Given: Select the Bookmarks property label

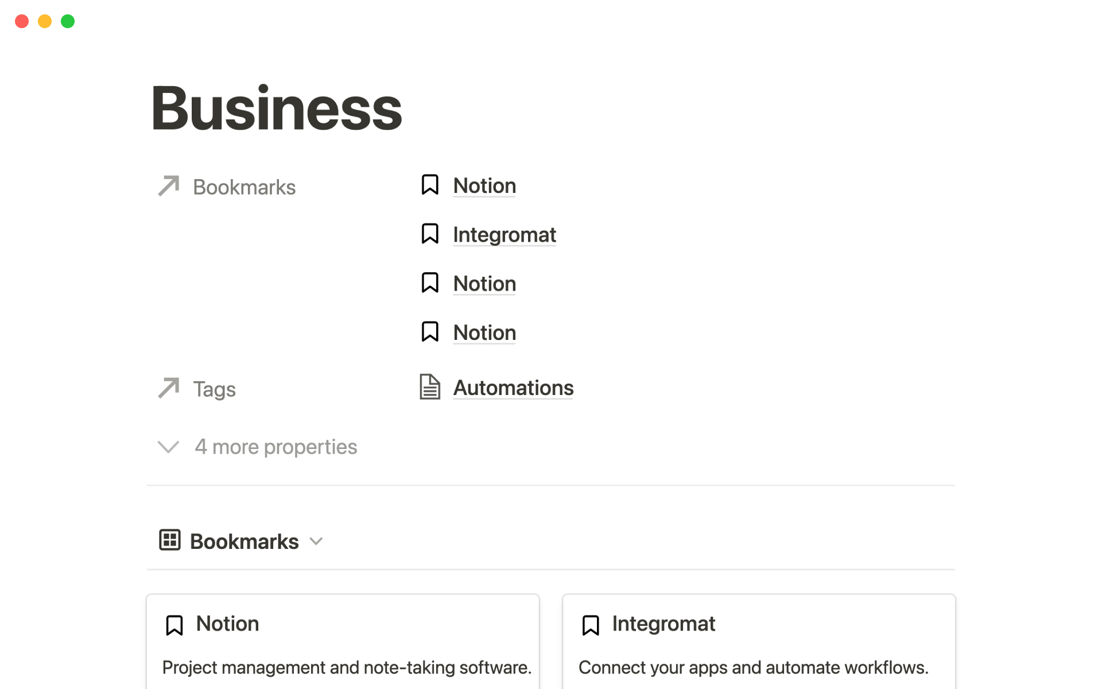Looking at the screenshot, I should tap(243, 186).
